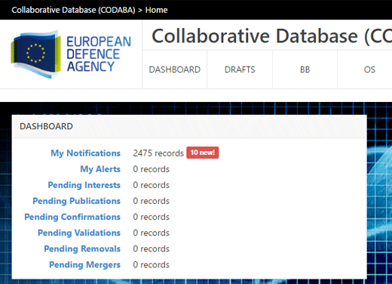Click the Home breadcrumb item
Image resolution: width=392 pixels, height=284 pixels.
click(156, 10)
